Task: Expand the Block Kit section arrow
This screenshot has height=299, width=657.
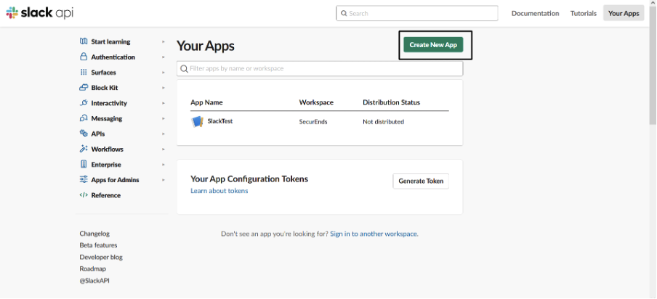Action: pos(164,88)
